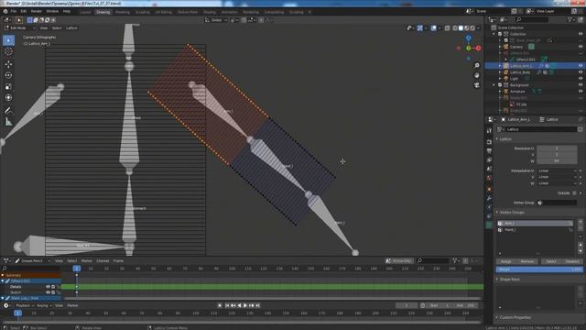Viewport: 586px width, 330px height.
Task: Switch to the Layout workspace tab
Action: pyautogui.click(x=85, y=12)
